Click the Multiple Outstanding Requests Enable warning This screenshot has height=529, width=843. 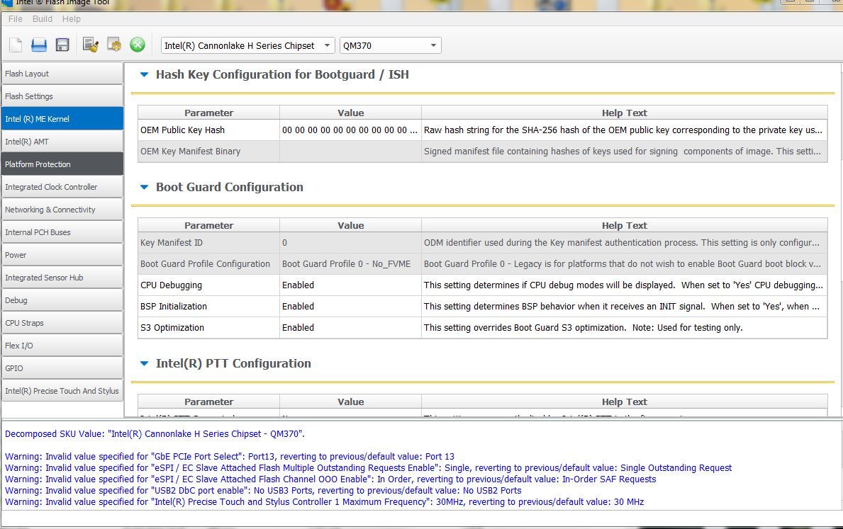(x=368, y=468)
